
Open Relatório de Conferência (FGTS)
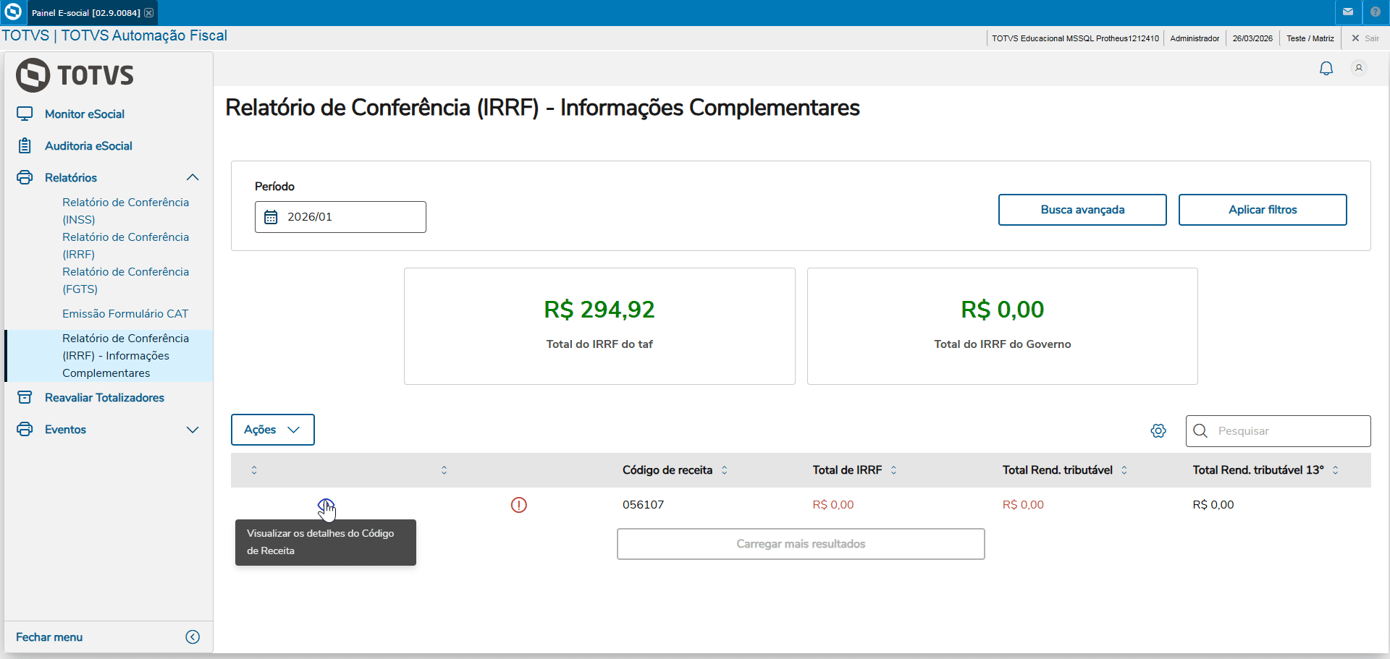125,280
